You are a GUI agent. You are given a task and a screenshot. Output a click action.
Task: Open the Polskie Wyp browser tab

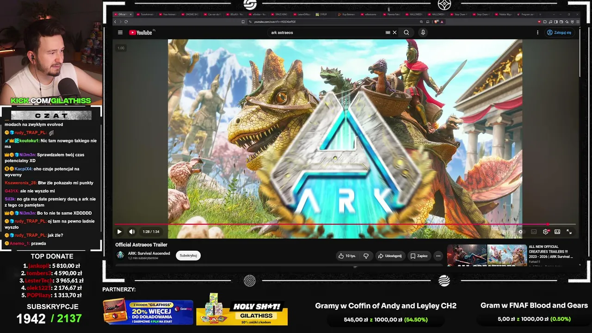[504, 14]
